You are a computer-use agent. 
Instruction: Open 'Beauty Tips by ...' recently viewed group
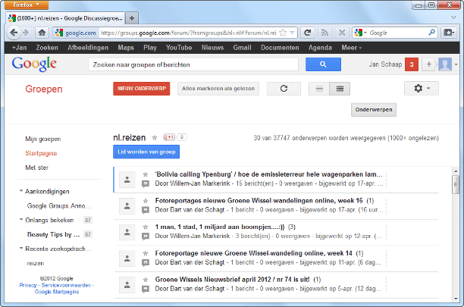point(53,234)
